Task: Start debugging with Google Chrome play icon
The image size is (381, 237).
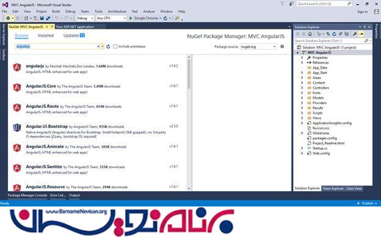Action: 131,18
